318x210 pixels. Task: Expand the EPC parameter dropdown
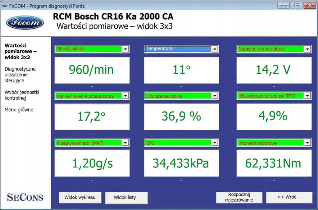click(181, 143)
